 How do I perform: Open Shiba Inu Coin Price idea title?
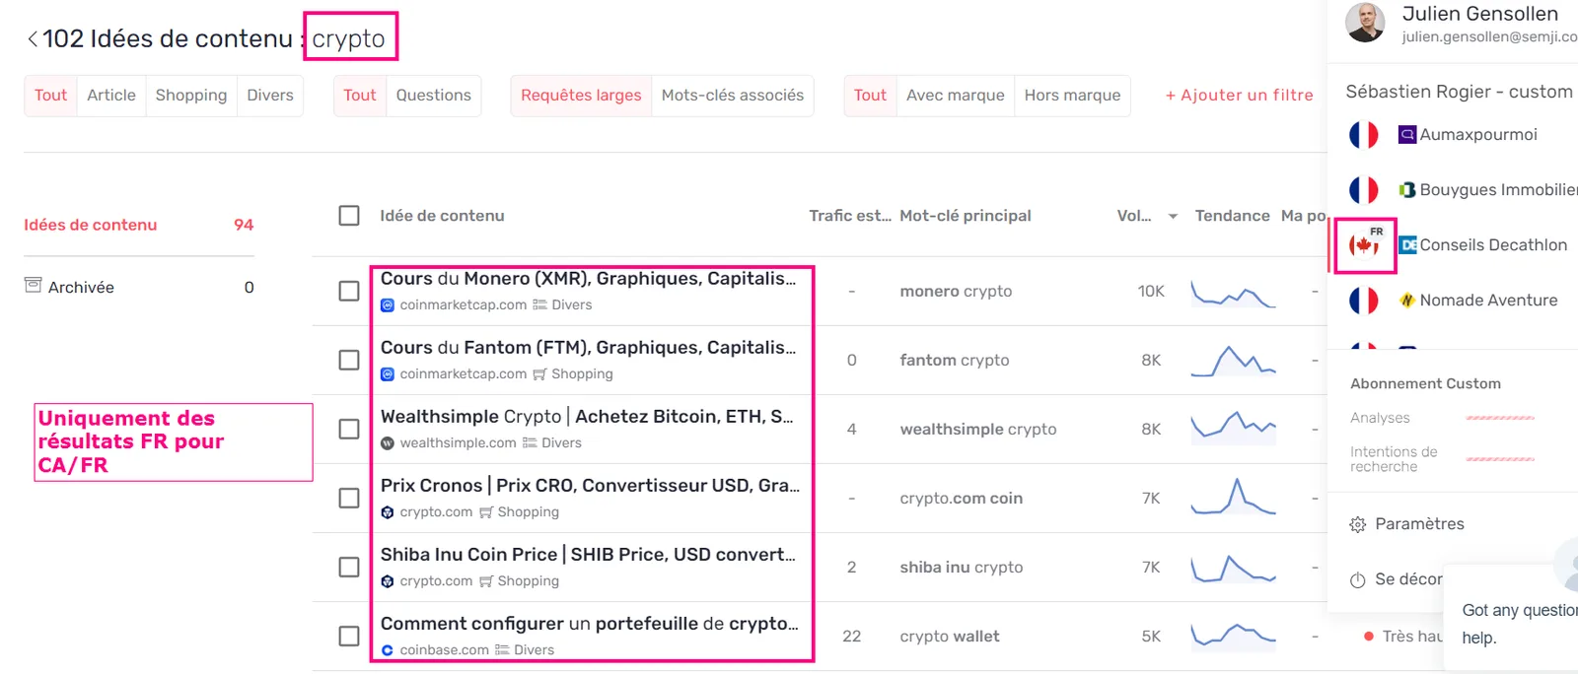[588, 555]
